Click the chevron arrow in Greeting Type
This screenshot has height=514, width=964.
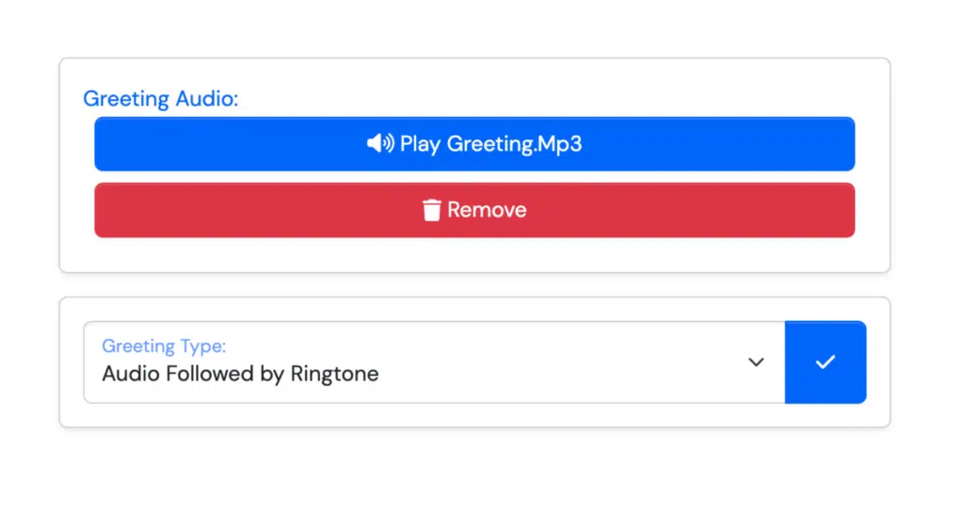(x=756, y=362)
